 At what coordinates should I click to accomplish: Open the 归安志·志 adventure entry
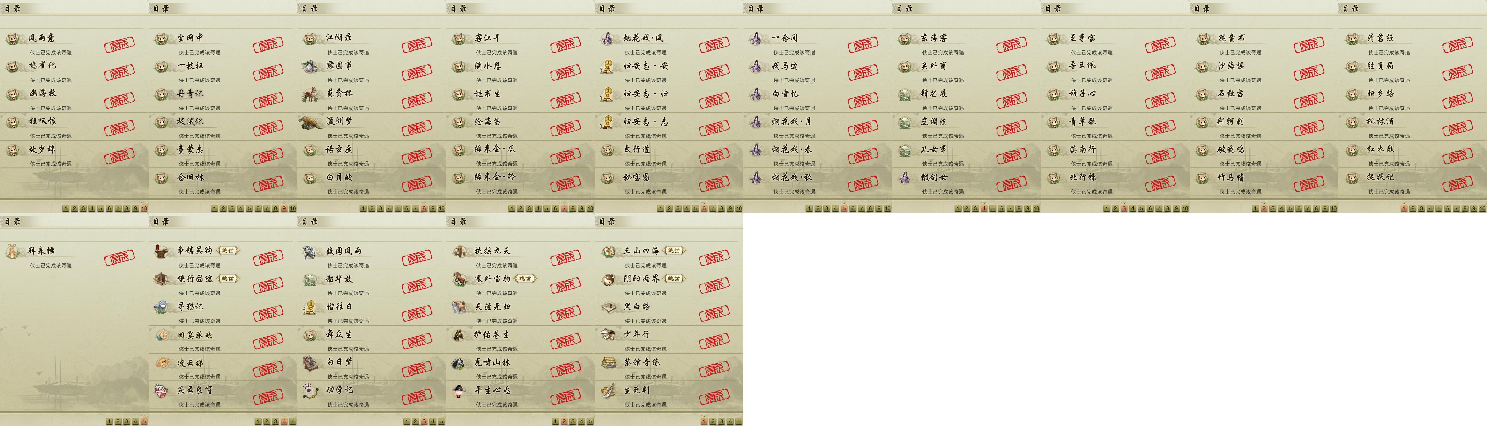pos(669,126)
